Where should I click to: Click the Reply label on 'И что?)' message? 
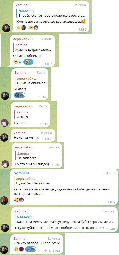pyautogui.click(x=41, y=73)
